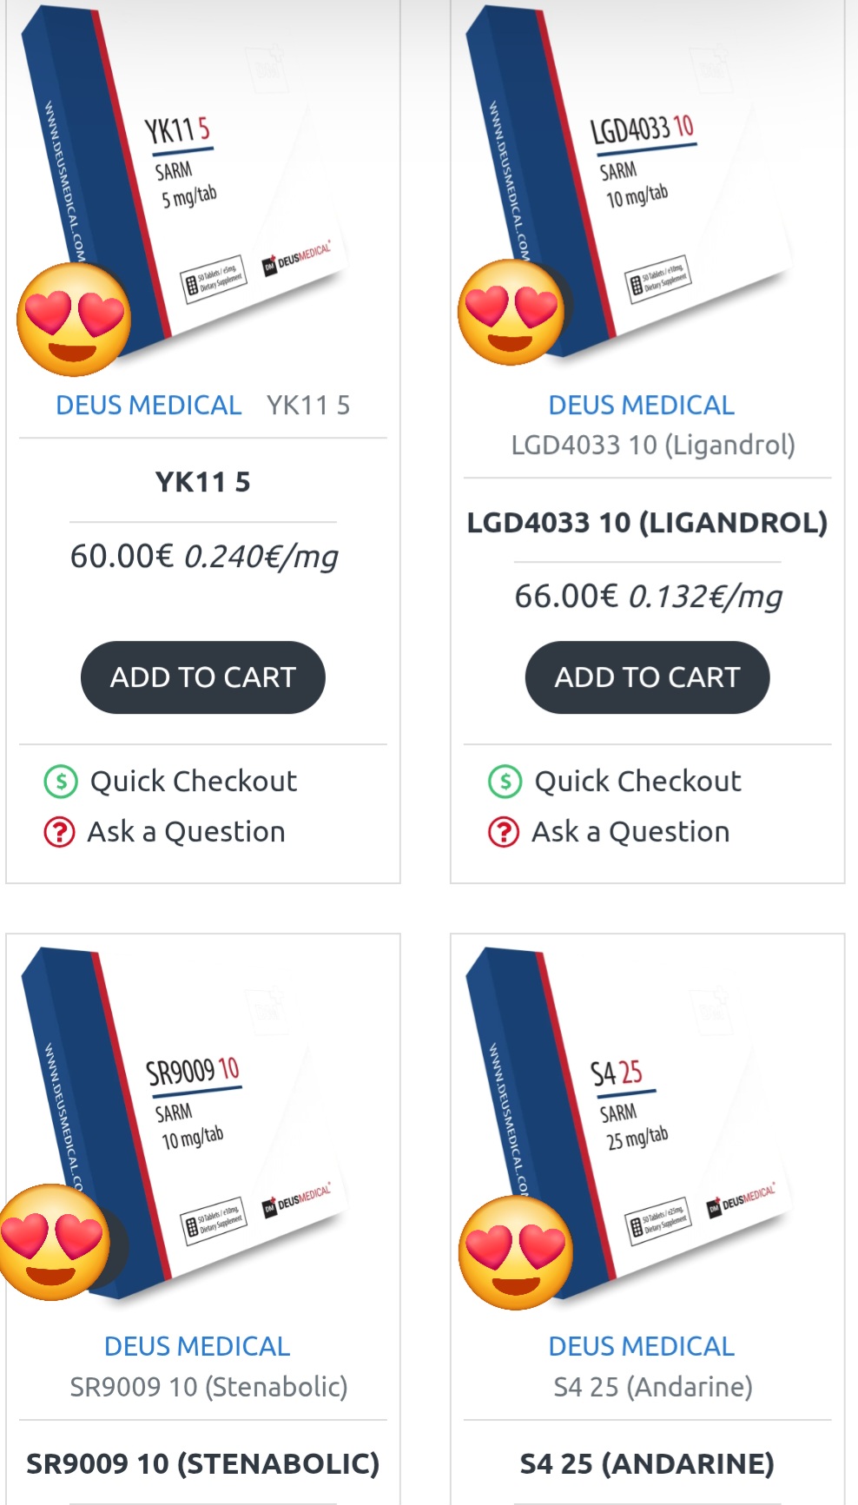Open SR9009 10 (STENABOLIC) product title

click(203, 1464)
